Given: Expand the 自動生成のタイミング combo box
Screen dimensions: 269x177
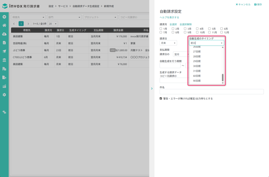Looking at the screenshot, I should click(206, 43).
